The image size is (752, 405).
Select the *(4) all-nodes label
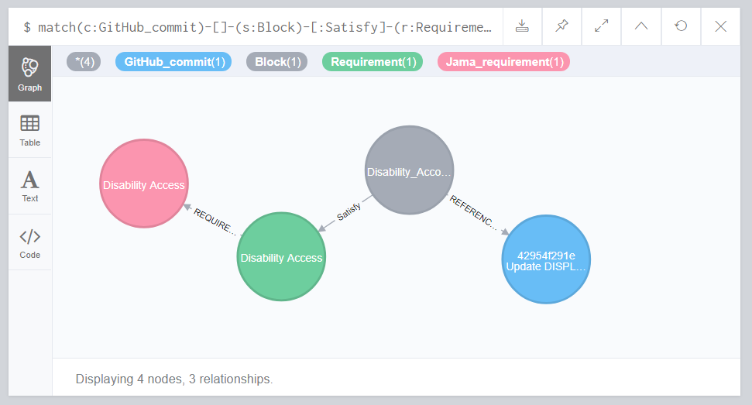84,62
